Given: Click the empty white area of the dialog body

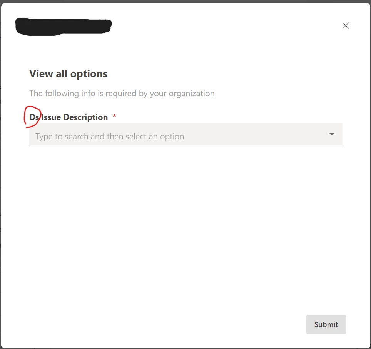Looking at the screenshot, I should pyautogui.click(x=185, y=225).
